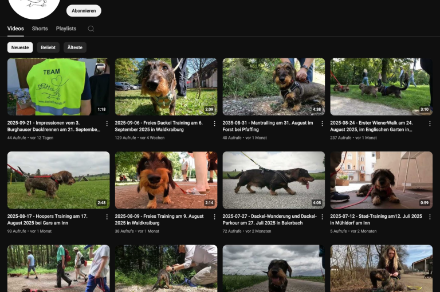Select the Neueste sort filter

(x=20, y=47)
